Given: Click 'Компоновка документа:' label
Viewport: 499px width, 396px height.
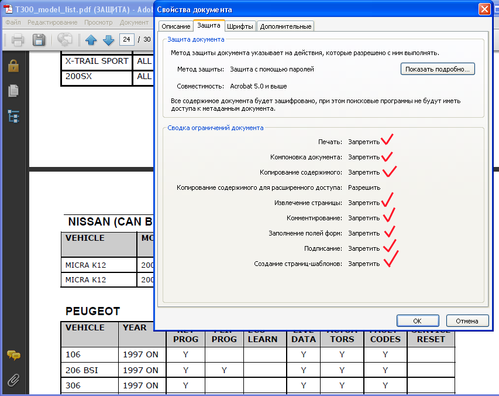Looking at the screenshot, I should tap(306, 157).
